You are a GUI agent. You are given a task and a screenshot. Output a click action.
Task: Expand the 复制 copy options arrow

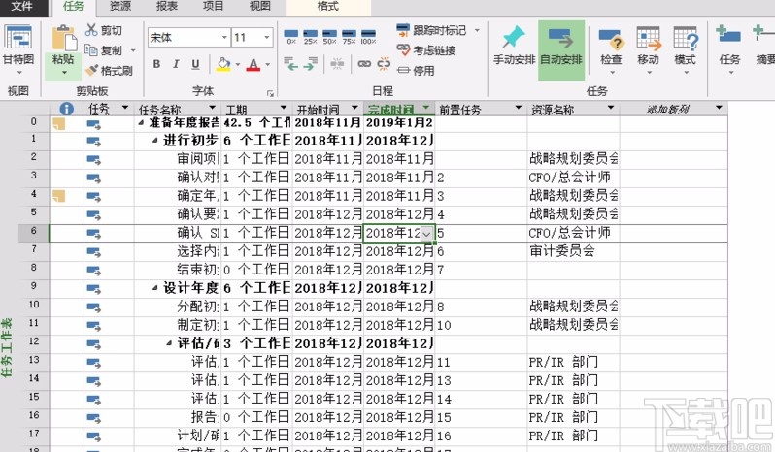(x=133, y=50)
